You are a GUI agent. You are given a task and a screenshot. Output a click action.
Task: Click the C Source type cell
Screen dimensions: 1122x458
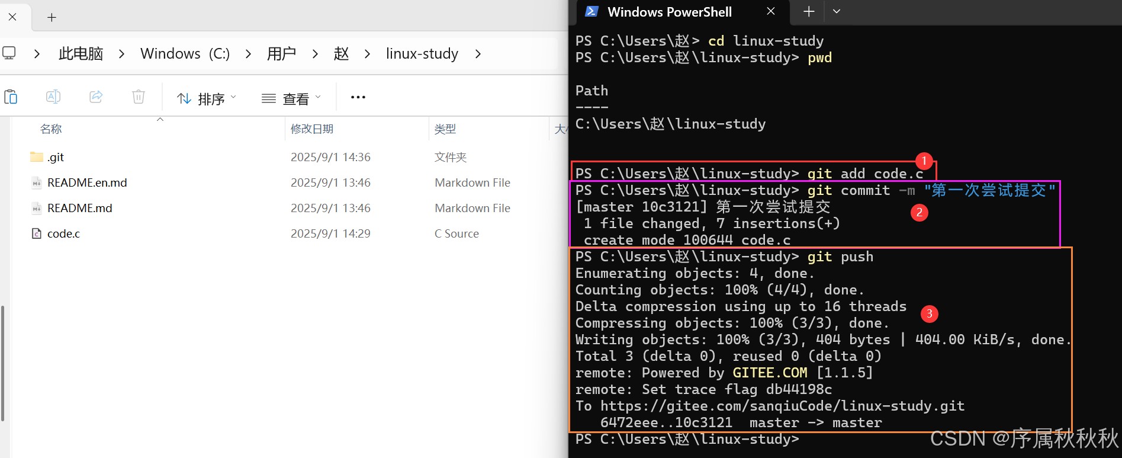tap(456, 233)
